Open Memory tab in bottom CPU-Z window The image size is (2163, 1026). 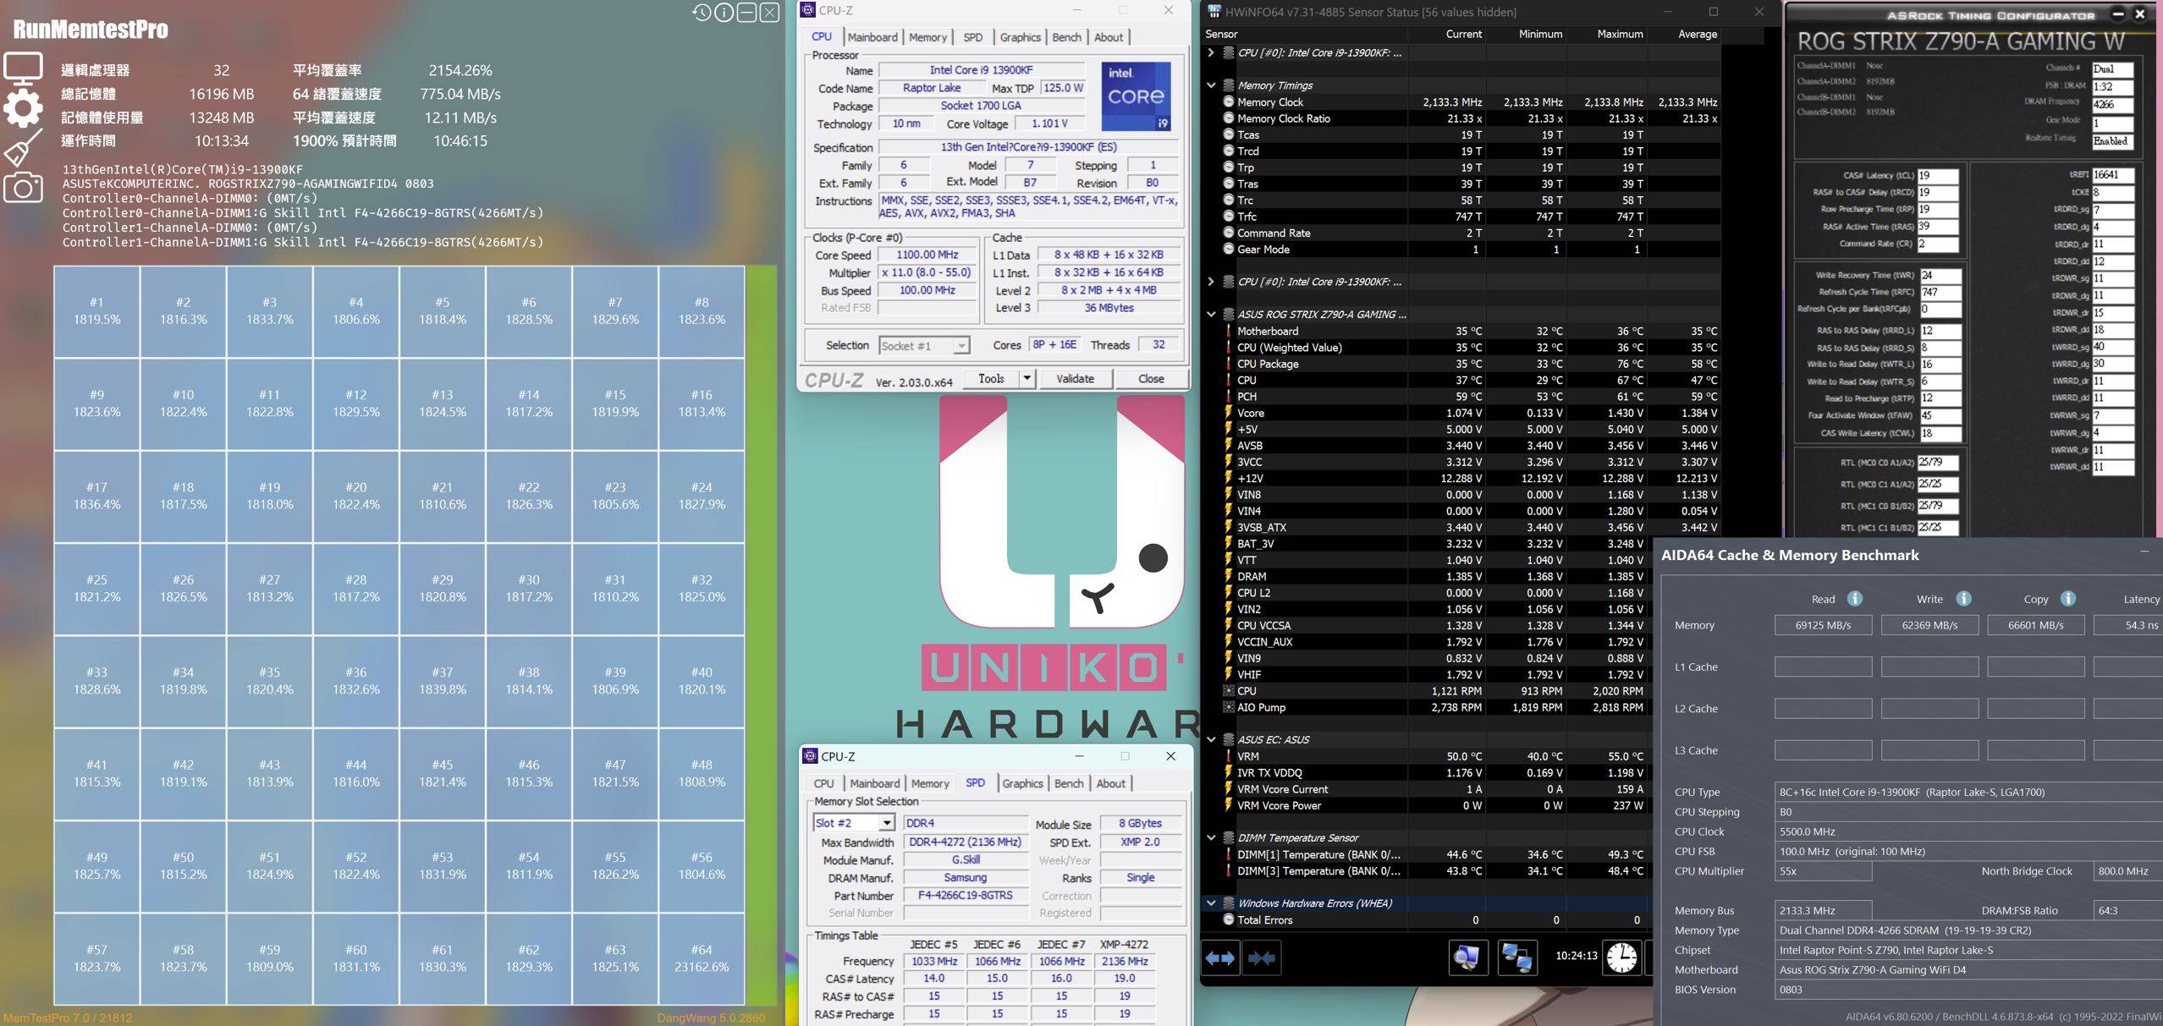click(x=929, y=783)
